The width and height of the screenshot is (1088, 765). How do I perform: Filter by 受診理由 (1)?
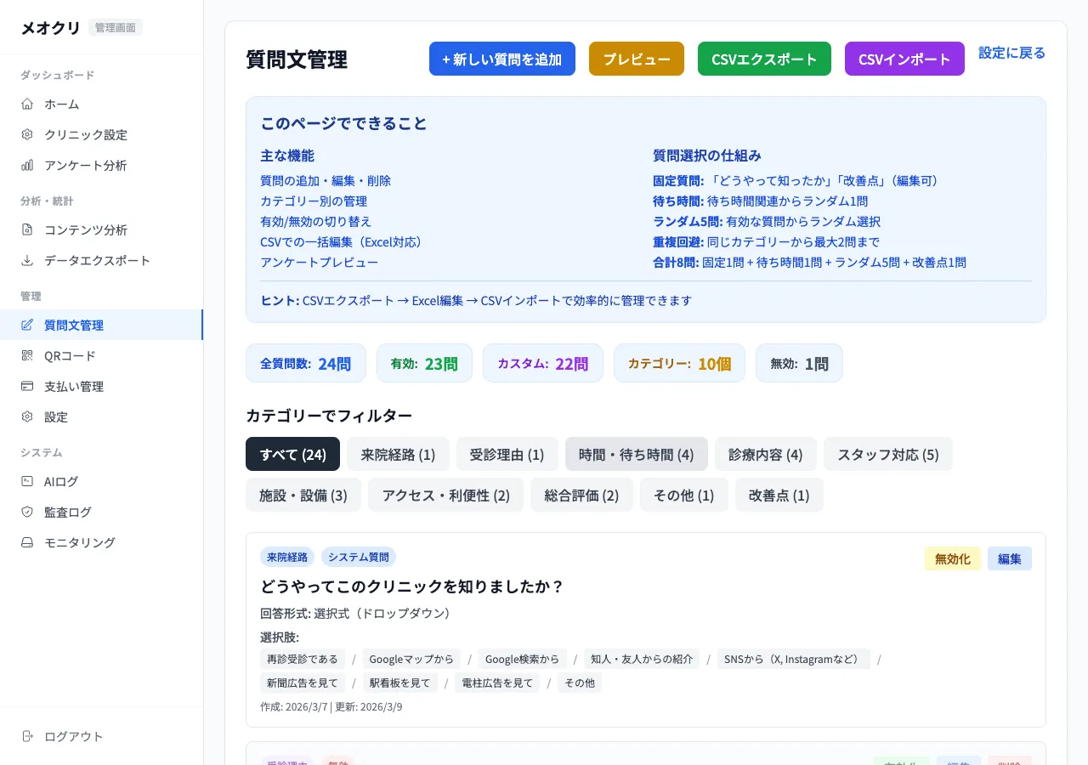coord(507,454)
